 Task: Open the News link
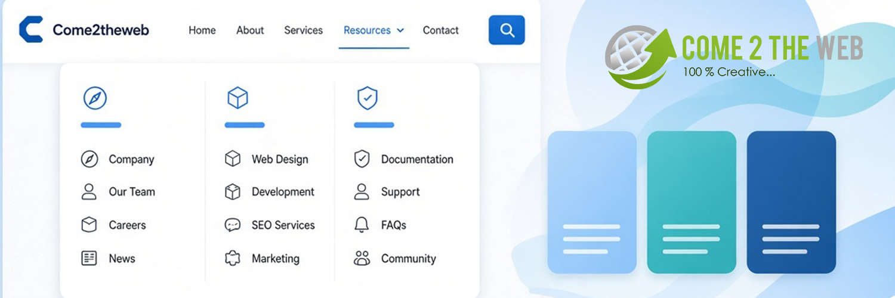[x=122, y=259]
